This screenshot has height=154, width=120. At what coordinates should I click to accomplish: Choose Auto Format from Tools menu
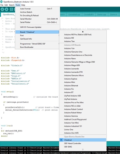coord(38,9)
